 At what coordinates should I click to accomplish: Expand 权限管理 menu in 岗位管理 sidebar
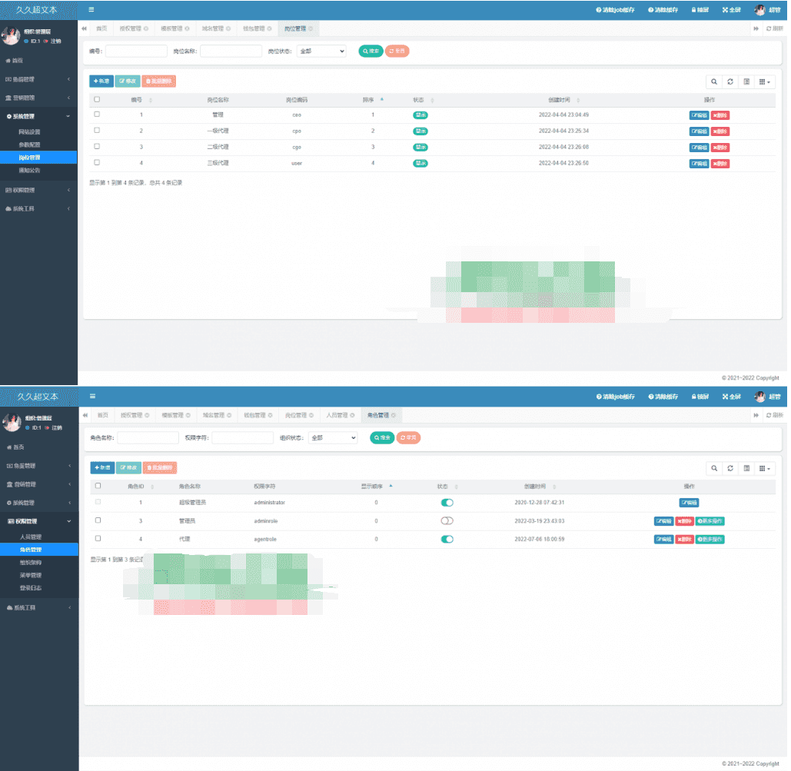tap(39, 190)
